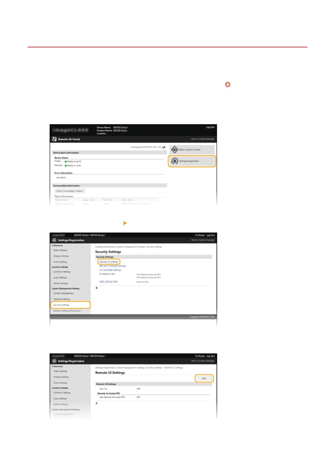Click the 'Ready to print.' printer status text

[74, 162]
